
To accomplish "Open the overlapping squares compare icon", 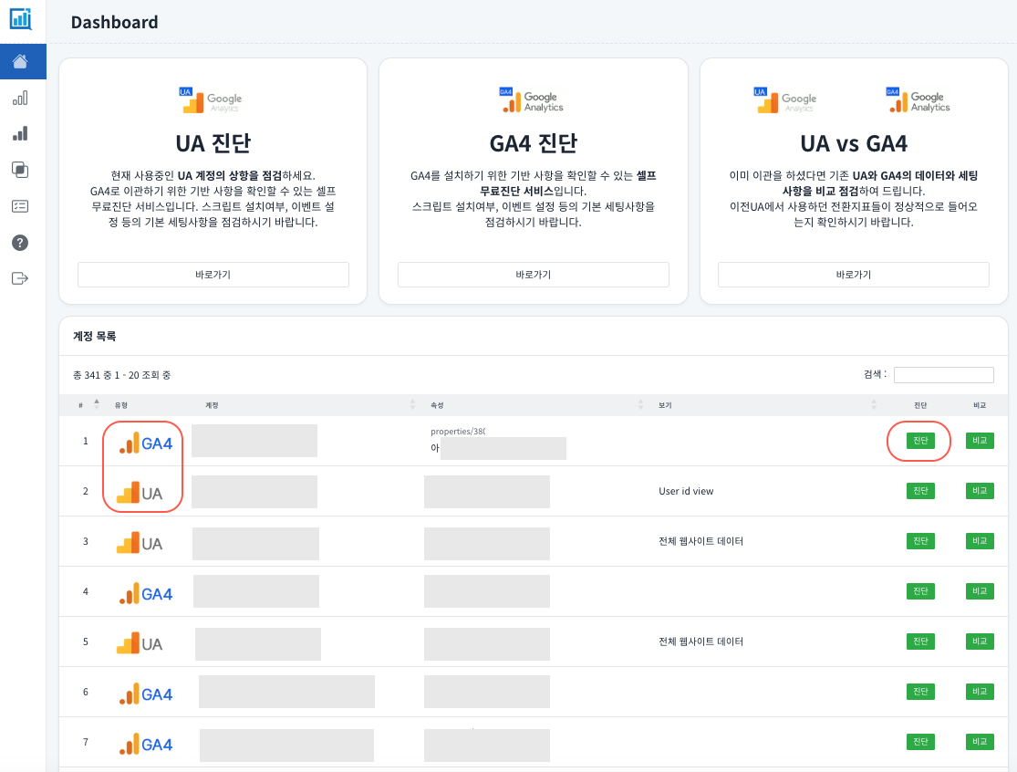I will pos(20,170).
